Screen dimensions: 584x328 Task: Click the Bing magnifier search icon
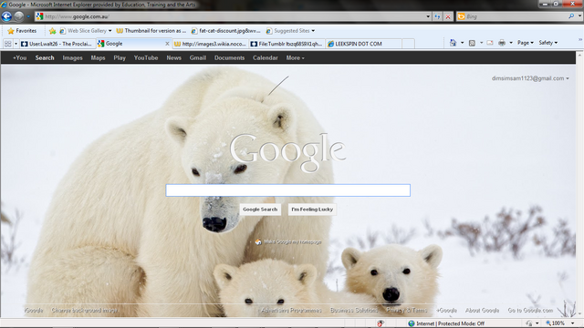(571, 16)
